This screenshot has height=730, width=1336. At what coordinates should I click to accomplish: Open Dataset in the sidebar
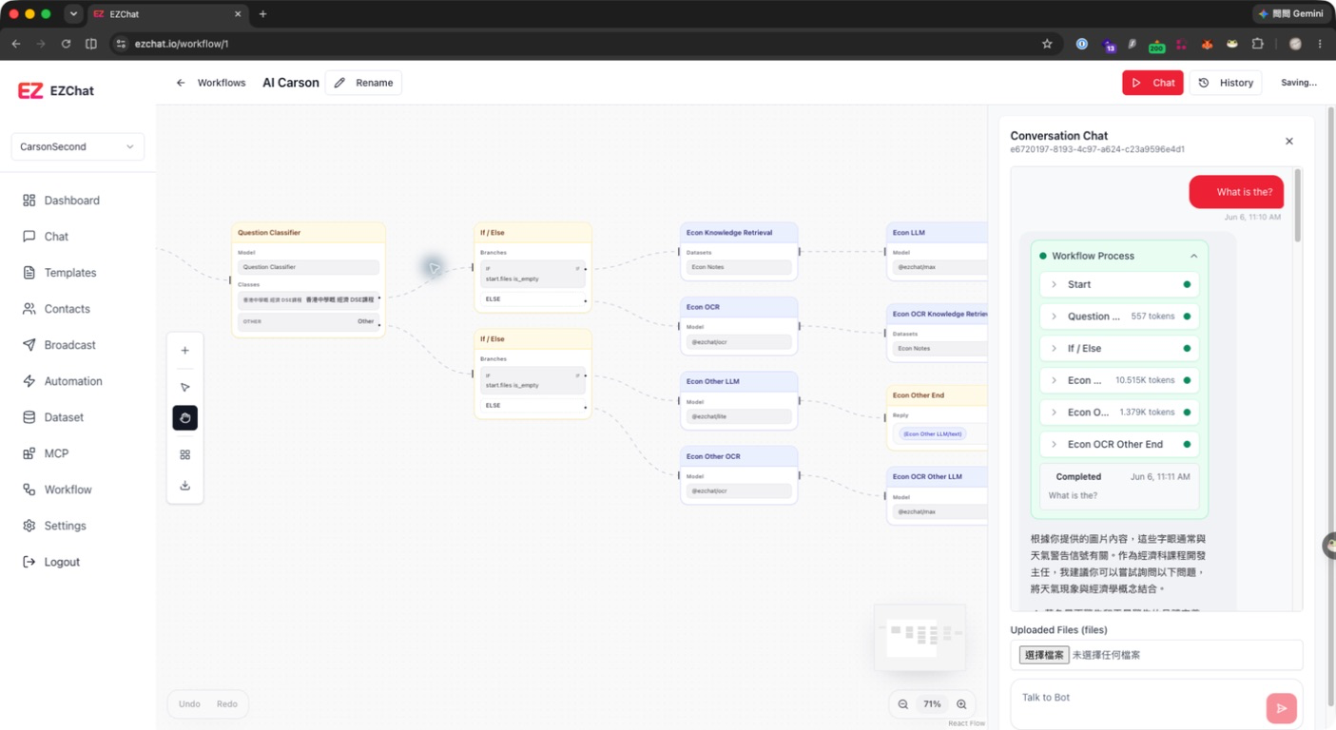click(63, 417)
